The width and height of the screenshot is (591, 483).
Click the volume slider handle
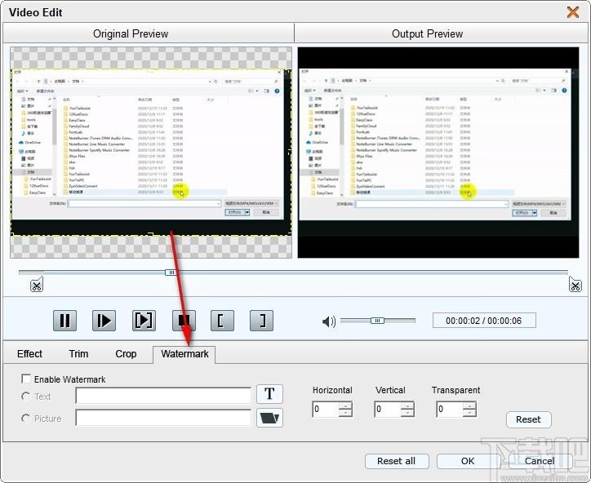(x=377, y=321)
